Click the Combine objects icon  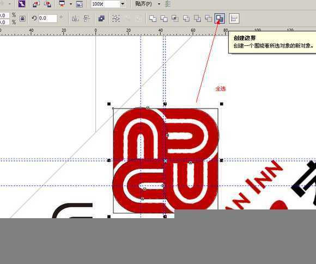[101, 19]
